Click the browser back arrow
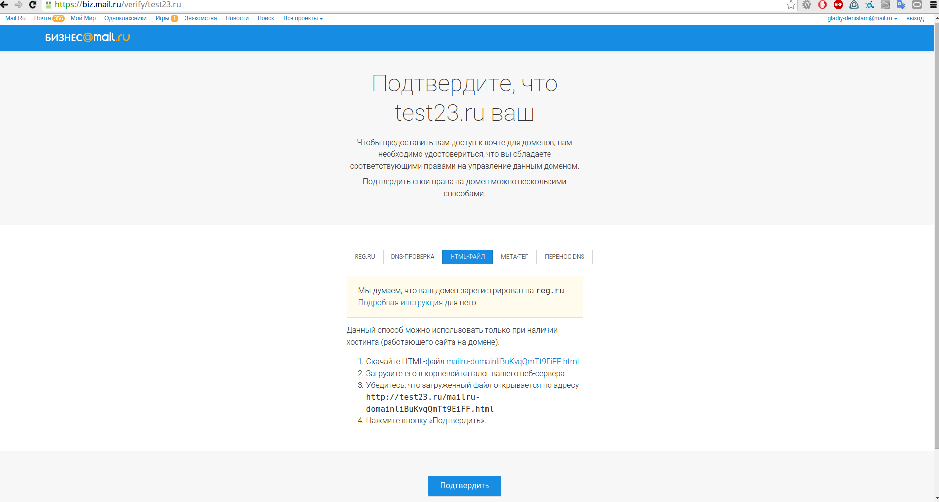 (x=5, y=5)
